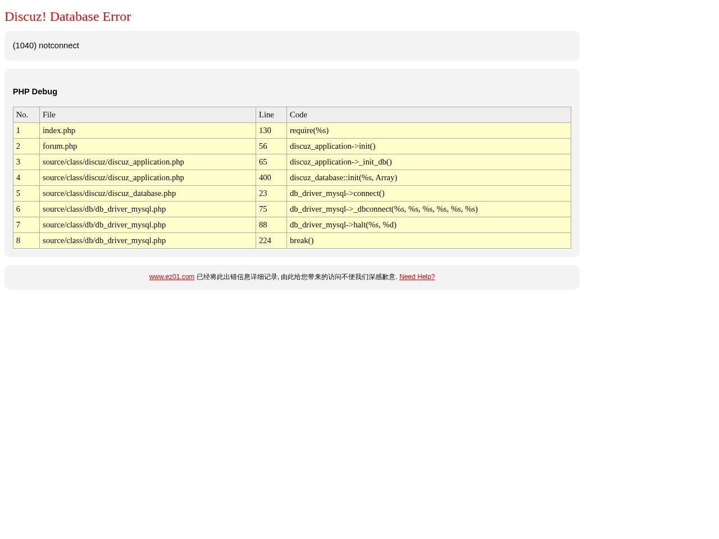
Task: Click the Discuz! Database Error heading
Action: tap(67, 16)
